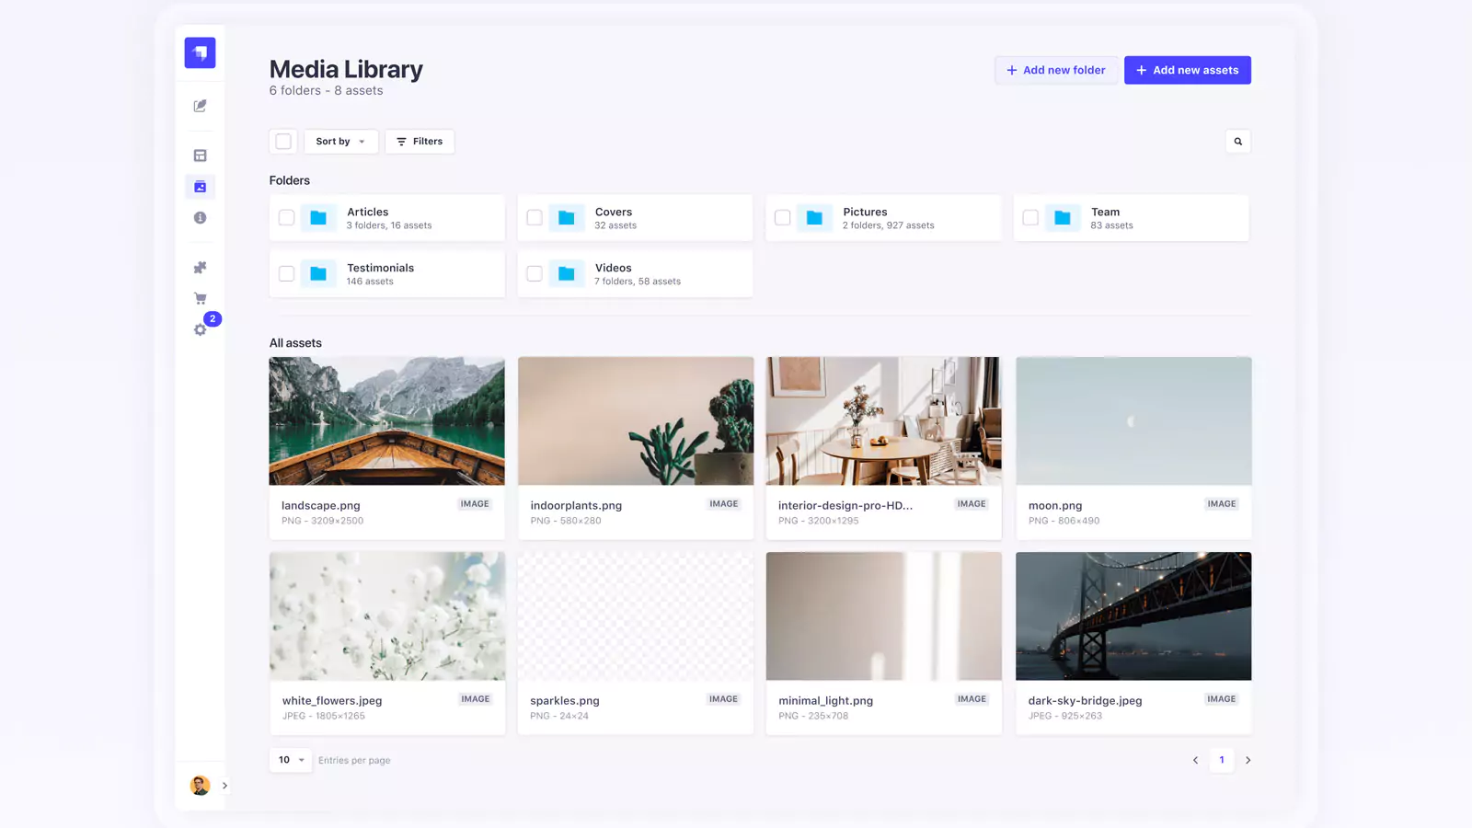Click the Pictures folder icon
Screen dimensions: 1472x828
pos(814,218)
